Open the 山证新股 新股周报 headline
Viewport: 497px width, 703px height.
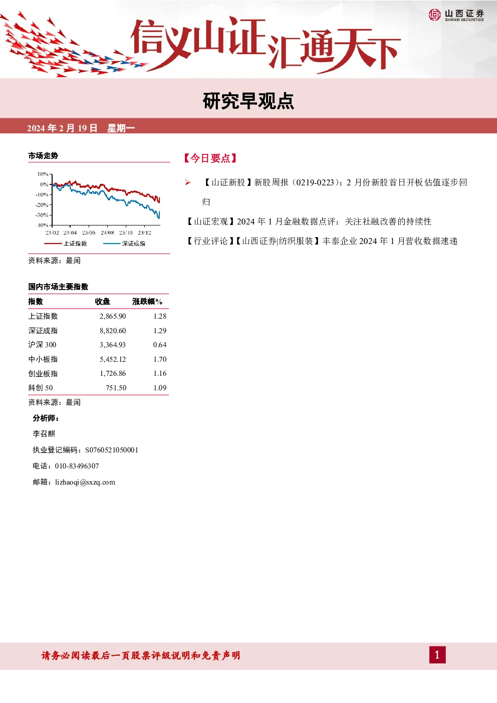[x=335, y=192]
